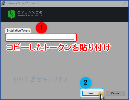This screenshot has height=100, width=129.
Task: Click the installer icon in the title bar
Action: tap(3, 3)
